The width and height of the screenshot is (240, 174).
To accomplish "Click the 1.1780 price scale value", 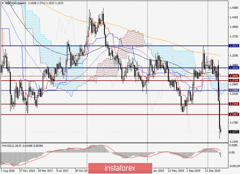I will tap(234, 122).
